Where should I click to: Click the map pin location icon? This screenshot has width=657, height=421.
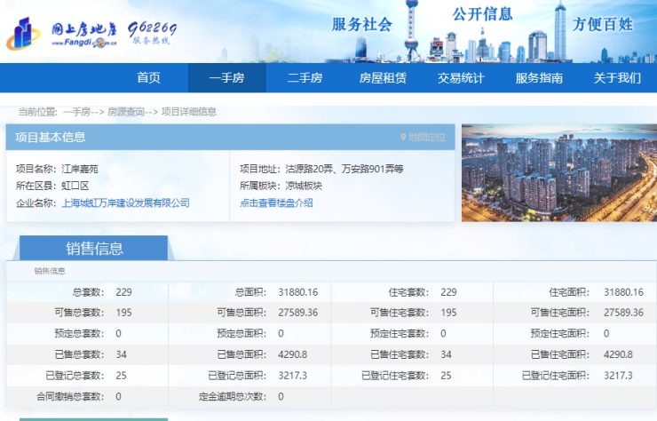403,138
